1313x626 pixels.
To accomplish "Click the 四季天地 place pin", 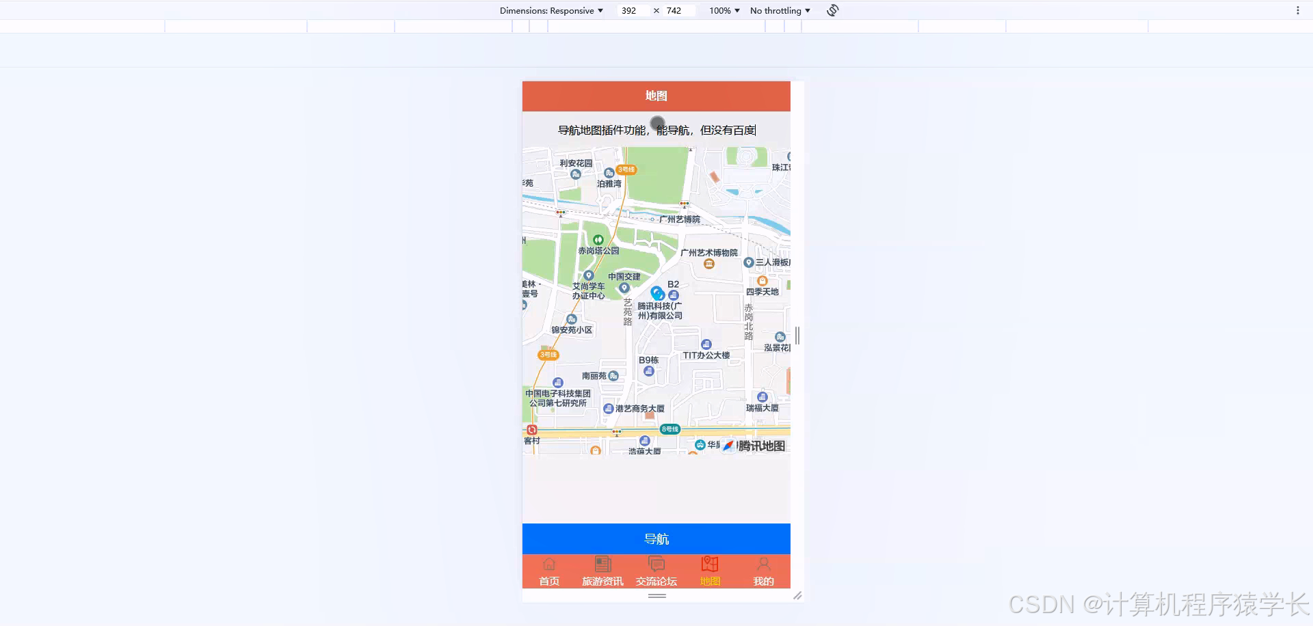I will [762, 280].
